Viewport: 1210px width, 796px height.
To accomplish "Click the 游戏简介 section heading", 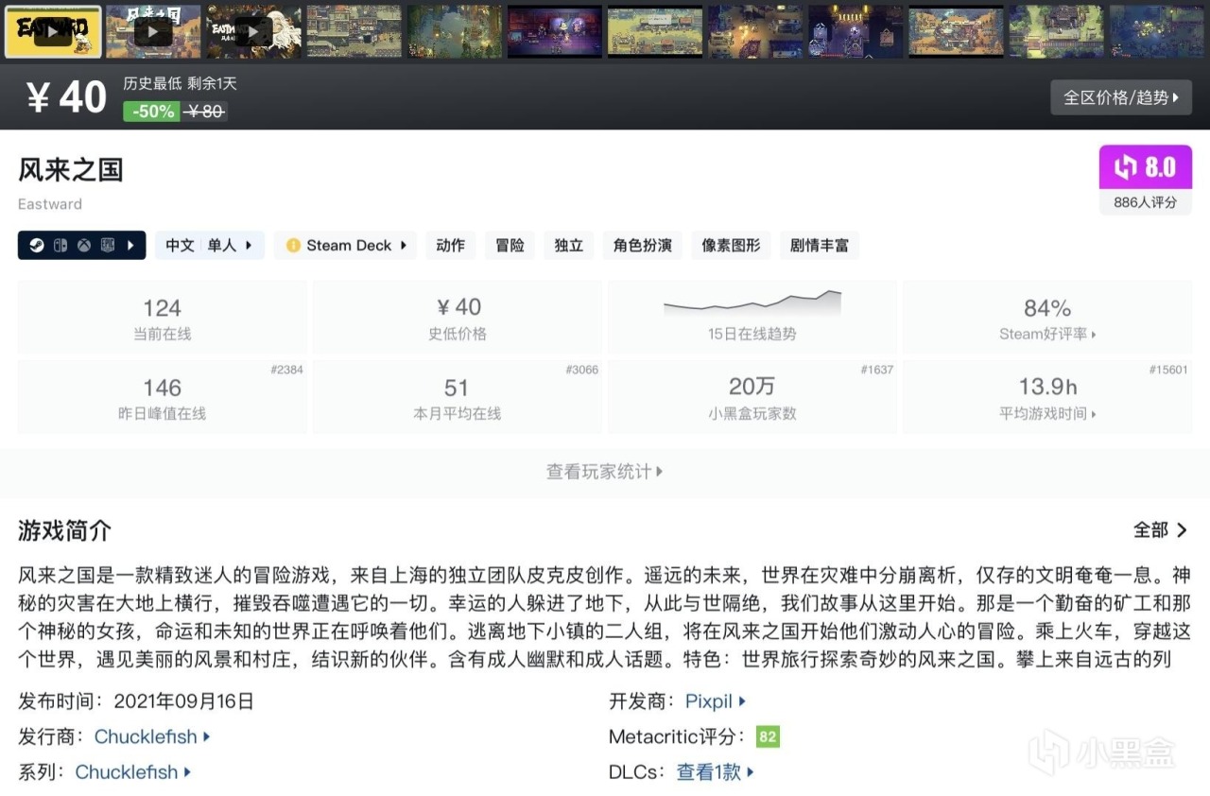I will click(x=64, y=530).
